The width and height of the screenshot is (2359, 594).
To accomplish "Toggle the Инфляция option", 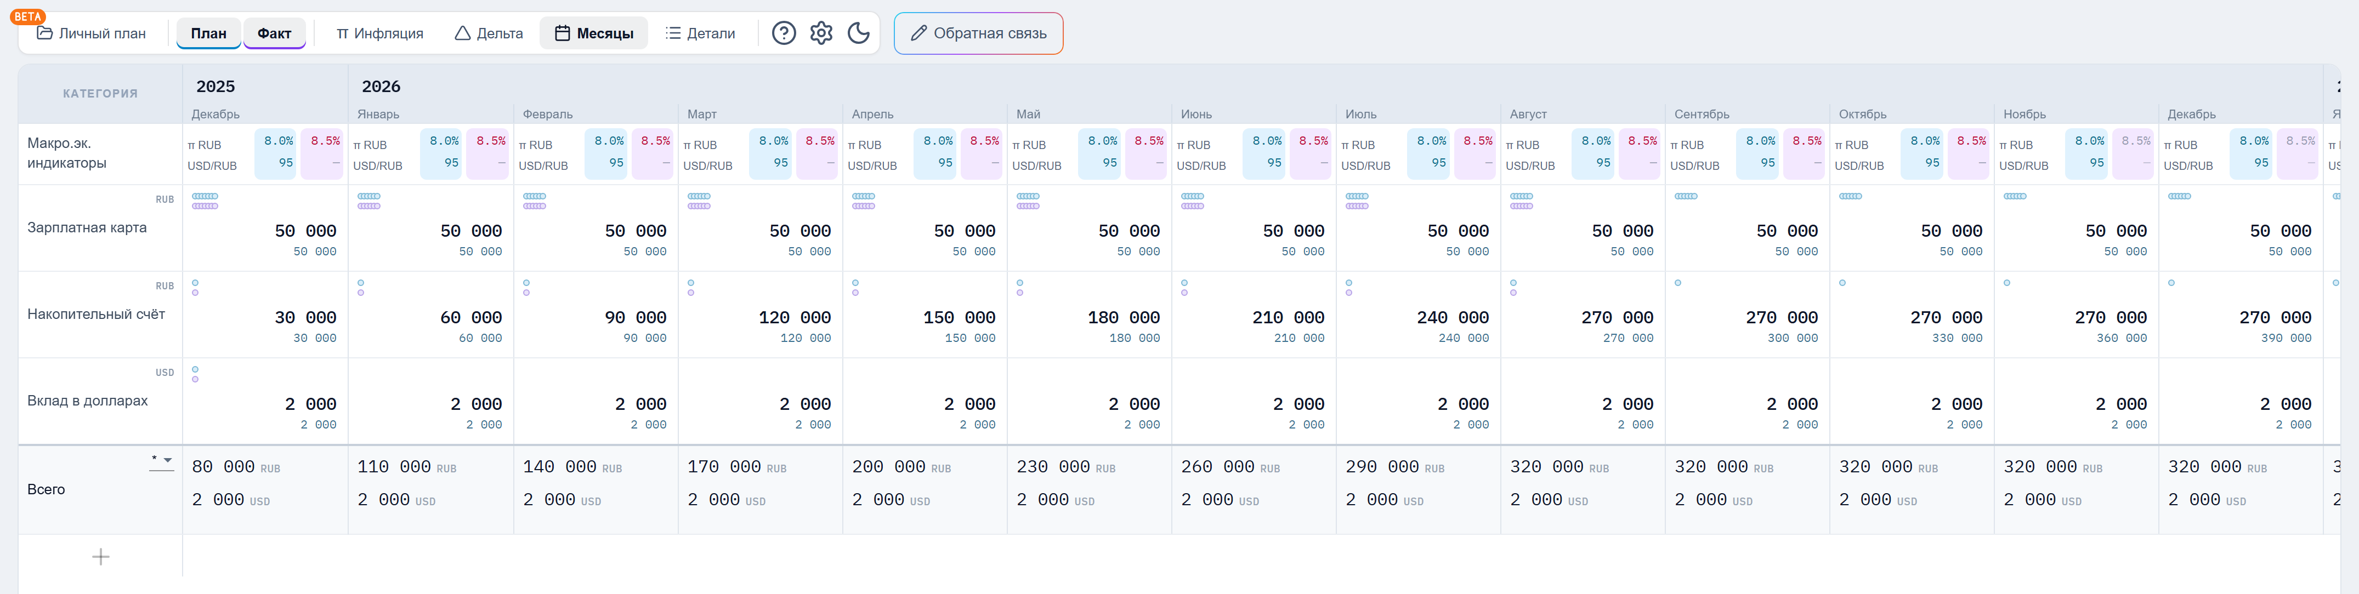I will pos(380,33).
